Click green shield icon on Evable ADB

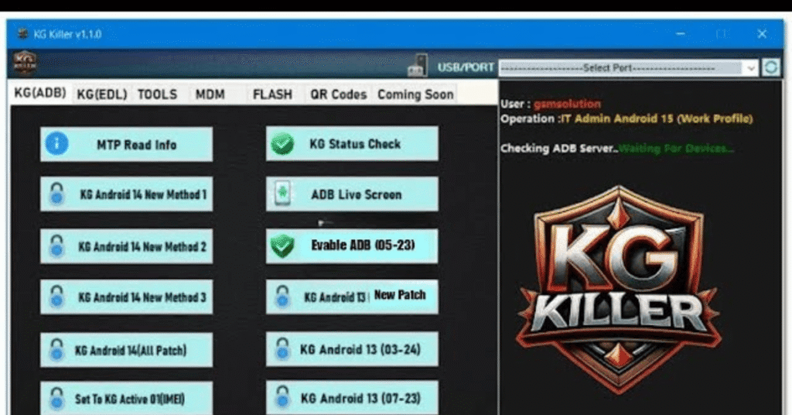click(x=282, y=246)
